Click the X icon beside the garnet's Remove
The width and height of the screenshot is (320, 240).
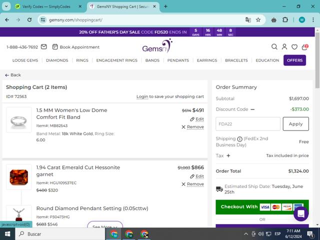(183, 184)
